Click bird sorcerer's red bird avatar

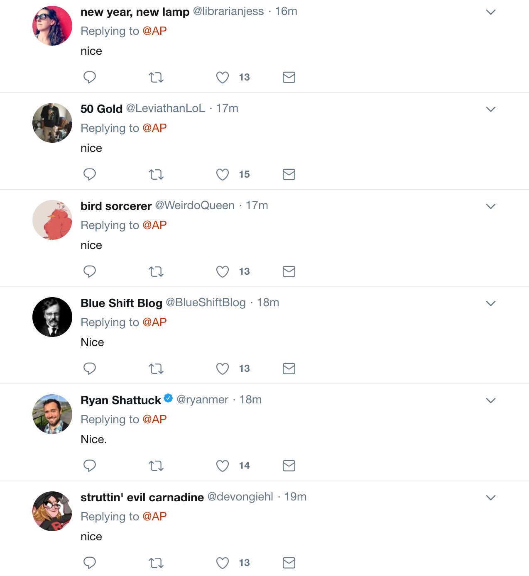tap(52, 220)
